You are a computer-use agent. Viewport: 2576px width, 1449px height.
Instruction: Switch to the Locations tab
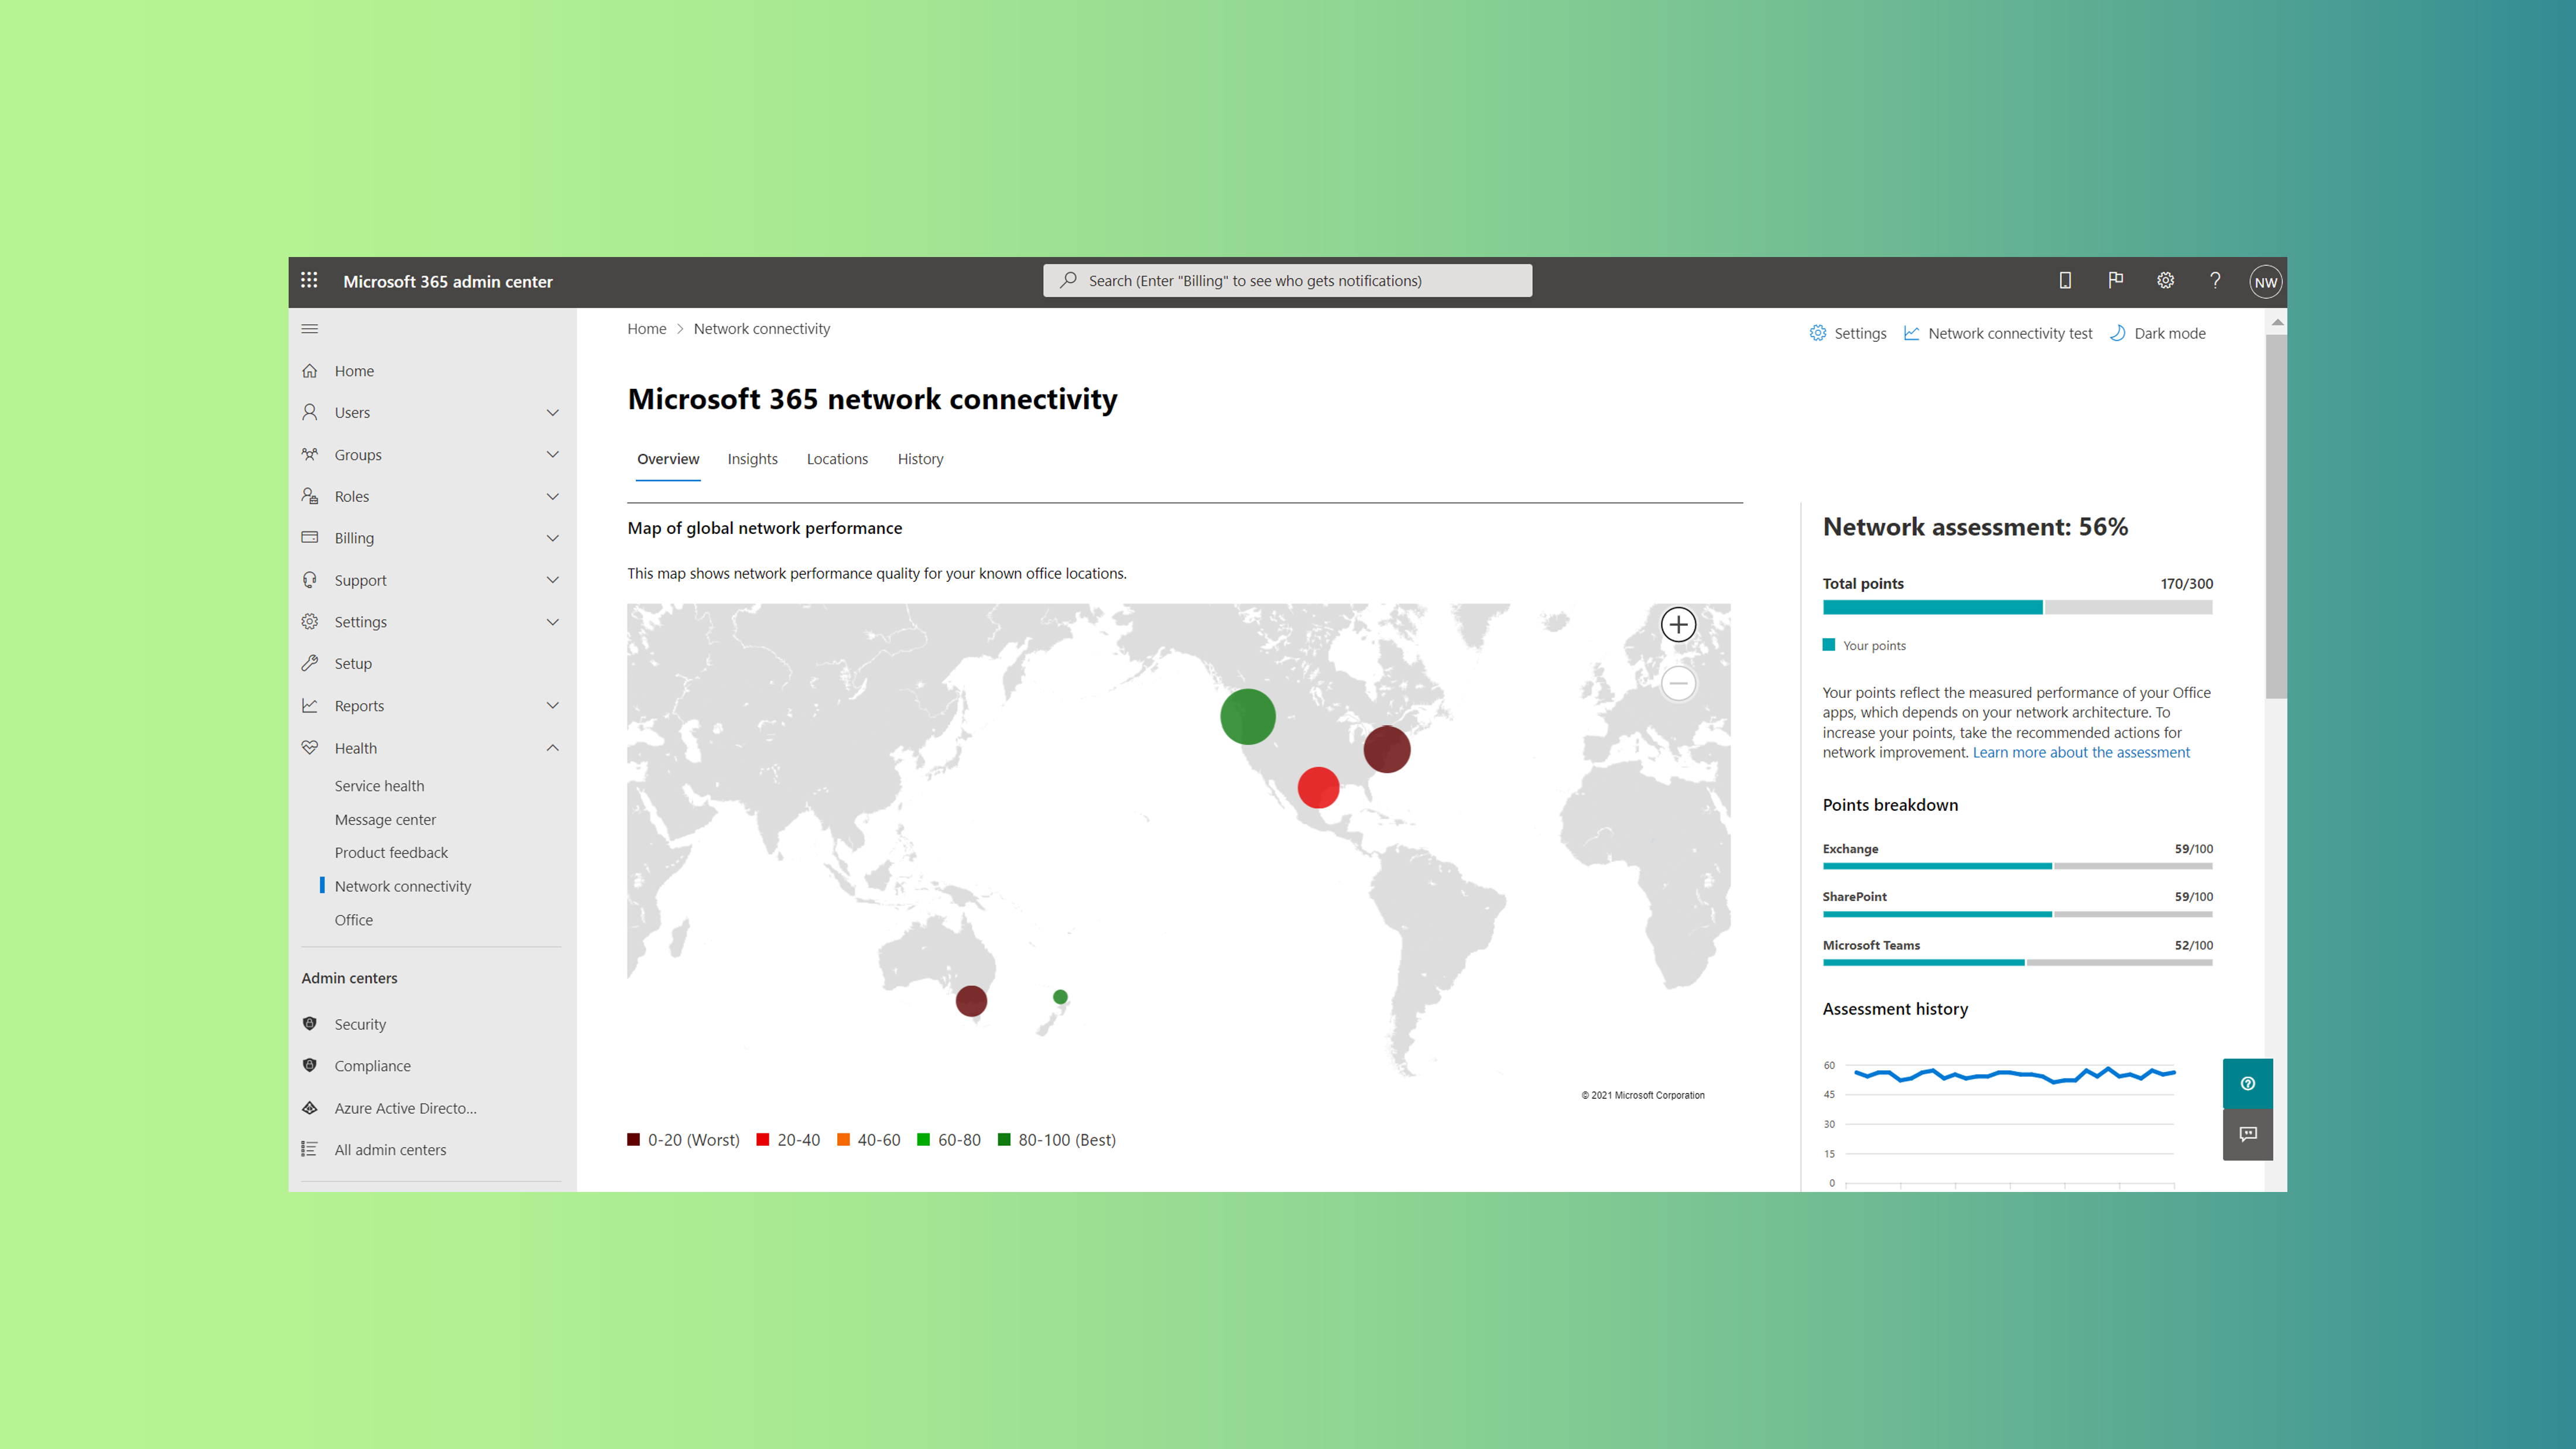pyautogui.click(x=837, y=459)
